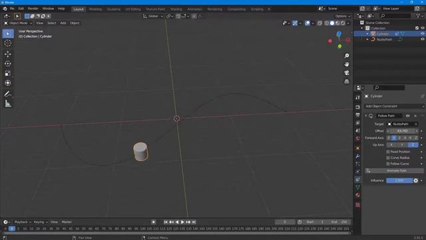Select the Transform tool
Screen dimensions: 426x240
[8, 83]
